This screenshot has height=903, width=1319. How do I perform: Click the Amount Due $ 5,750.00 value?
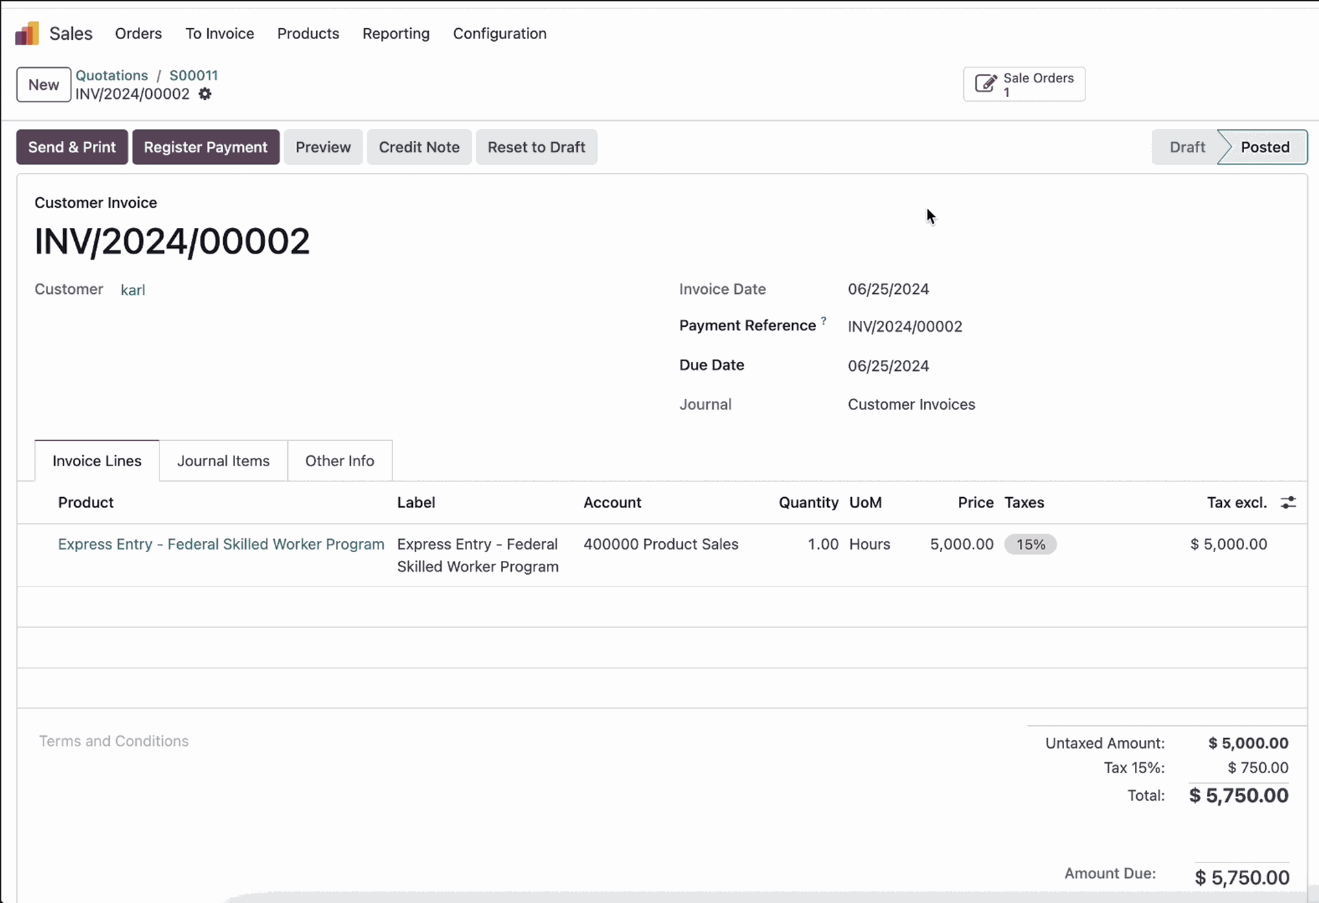click(1242, 878)
